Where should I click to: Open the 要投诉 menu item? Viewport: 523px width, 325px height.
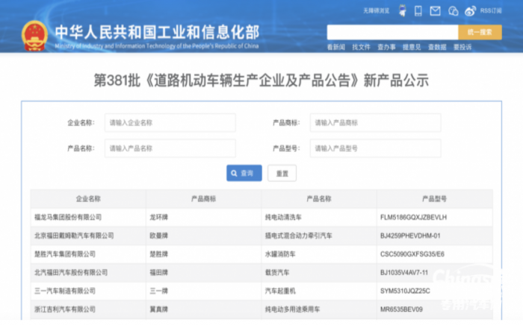[x=462, y=47]
